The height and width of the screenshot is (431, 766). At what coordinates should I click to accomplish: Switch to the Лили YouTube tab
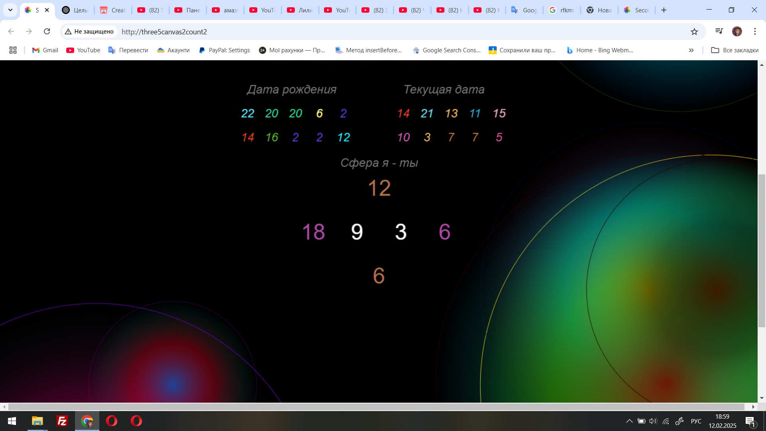[300, 10]
